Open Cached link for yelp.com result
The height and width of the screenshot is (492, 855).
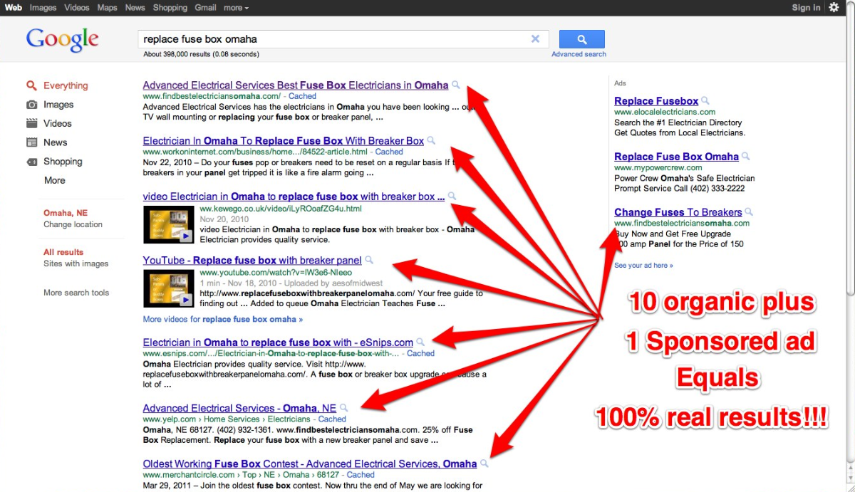(332, 419)
